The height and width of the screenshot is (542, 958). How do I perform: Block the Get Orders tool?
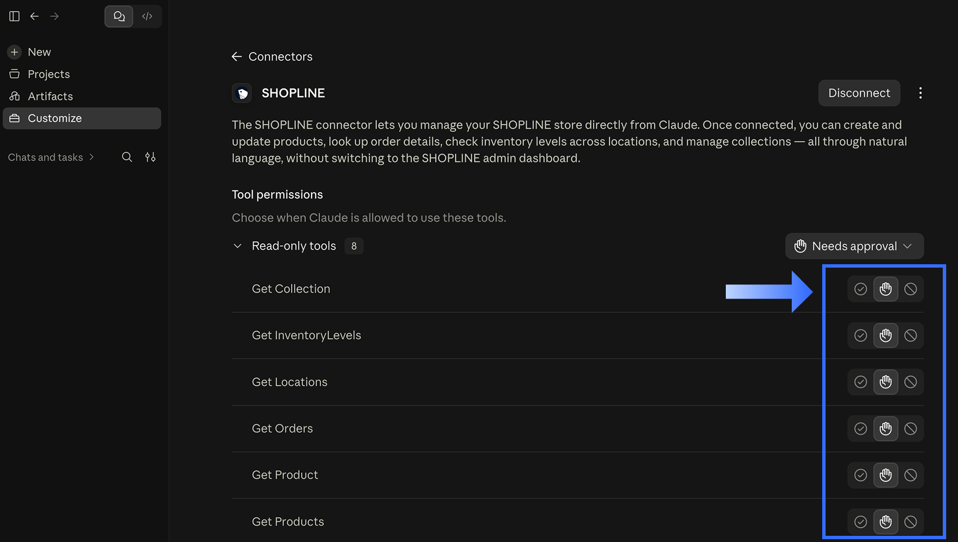911,429
